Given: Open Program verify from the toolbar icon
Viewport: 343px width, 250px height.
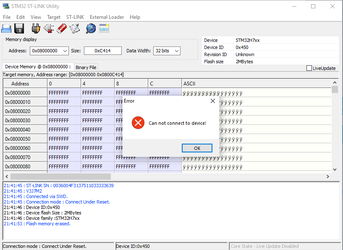Looking at the screenshot, I should tap(75, 28).
